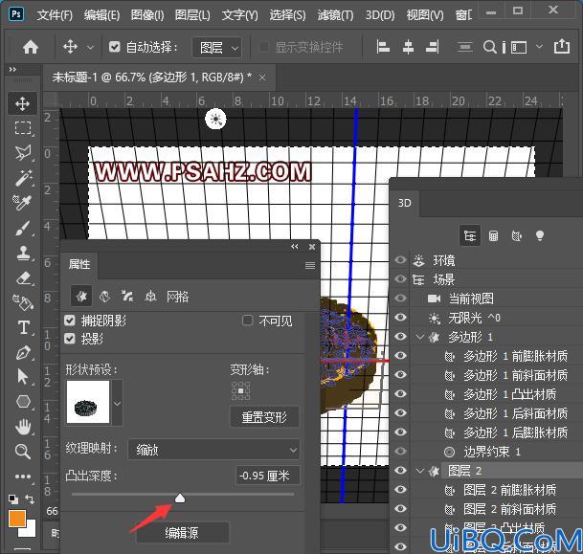
Task: Select the Brush tool
Action: [23, 228]
